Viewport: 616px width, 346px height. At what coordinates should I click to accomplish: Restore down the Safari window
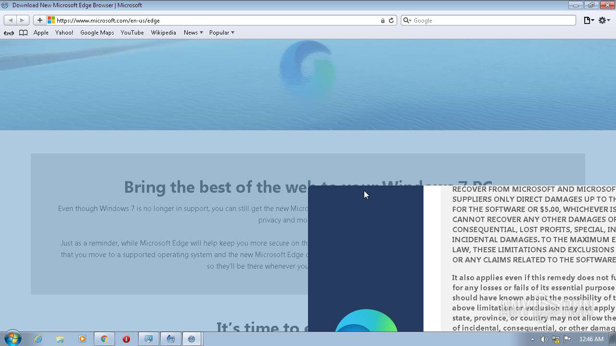click(591, 5)
